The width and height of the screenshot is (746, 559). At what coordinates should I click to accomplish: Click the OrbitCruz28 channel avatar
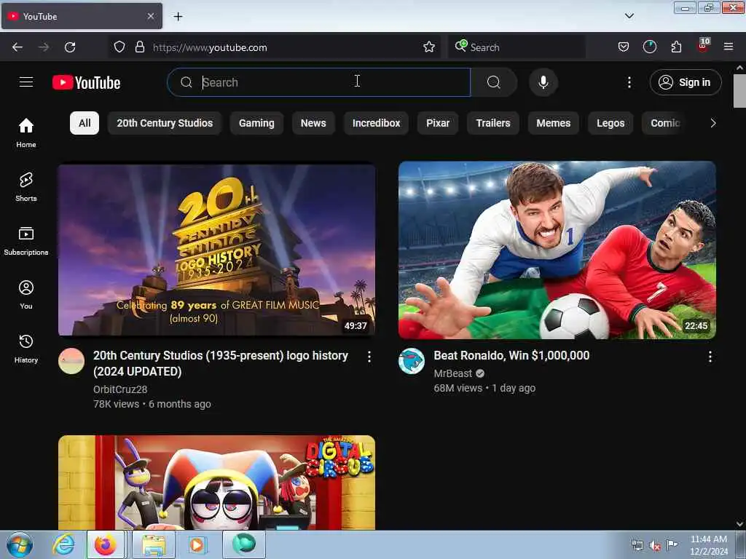71,361
